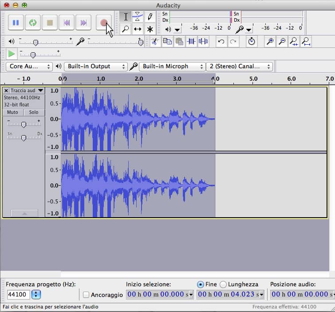Click the Trim audio icon
Viewport: 335px width, 312px height.
pyautogui.click(x=191, y=41)
